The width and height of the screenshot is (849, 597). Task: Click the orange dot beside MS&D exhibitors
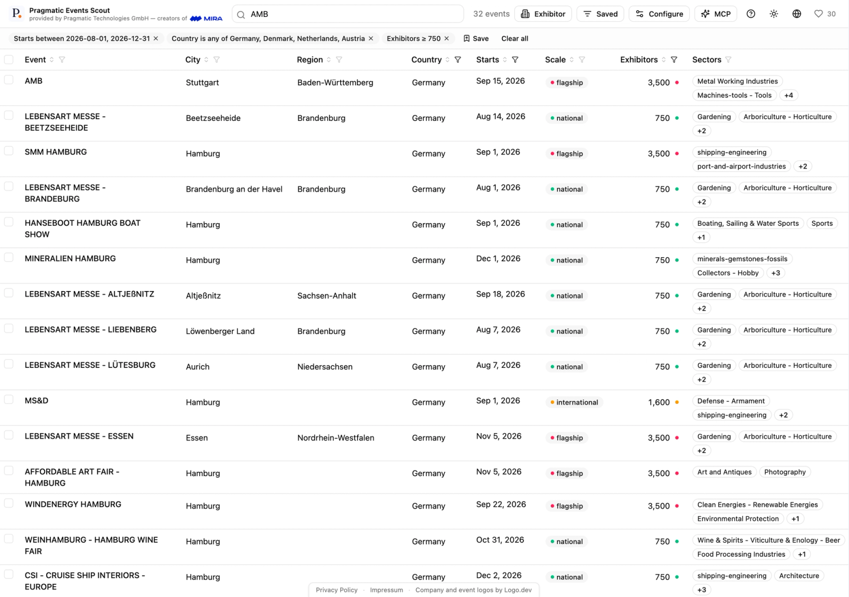click(x=677, y=402)
